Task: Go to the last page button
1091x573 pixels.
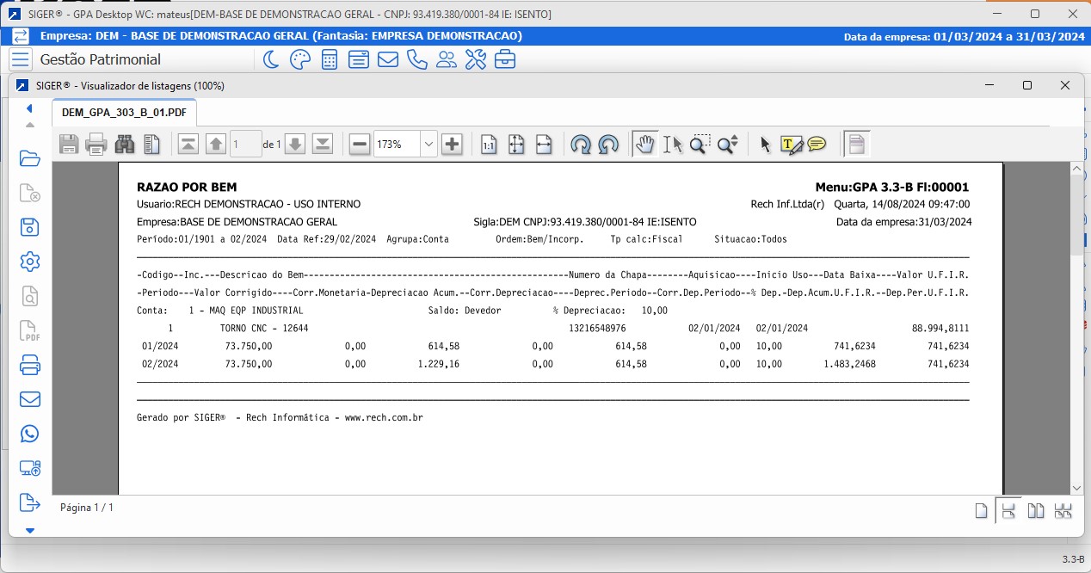Action: click(x=323, y=145)
